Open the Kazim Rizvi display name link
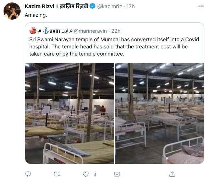Viewport: 209px width, 183px height. click(x=56, y=6)
